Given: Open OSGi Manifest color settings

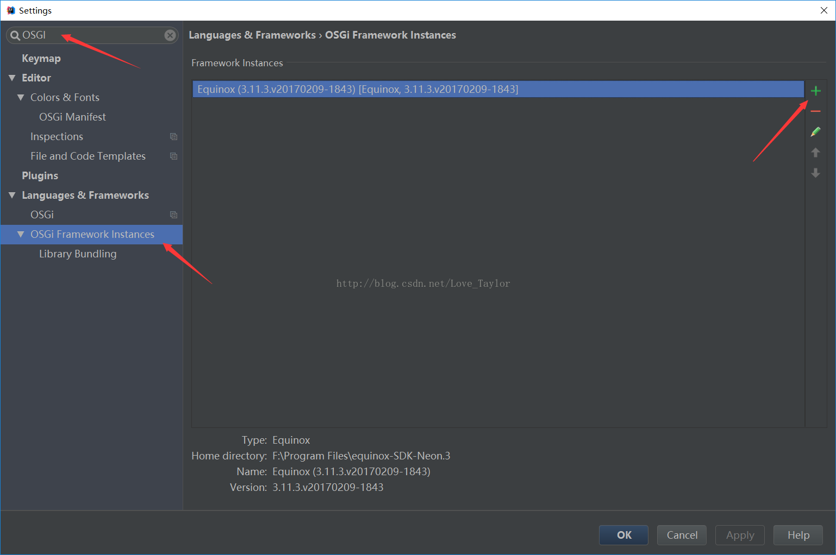Looking at the screenshot, I should coord(72,117).
